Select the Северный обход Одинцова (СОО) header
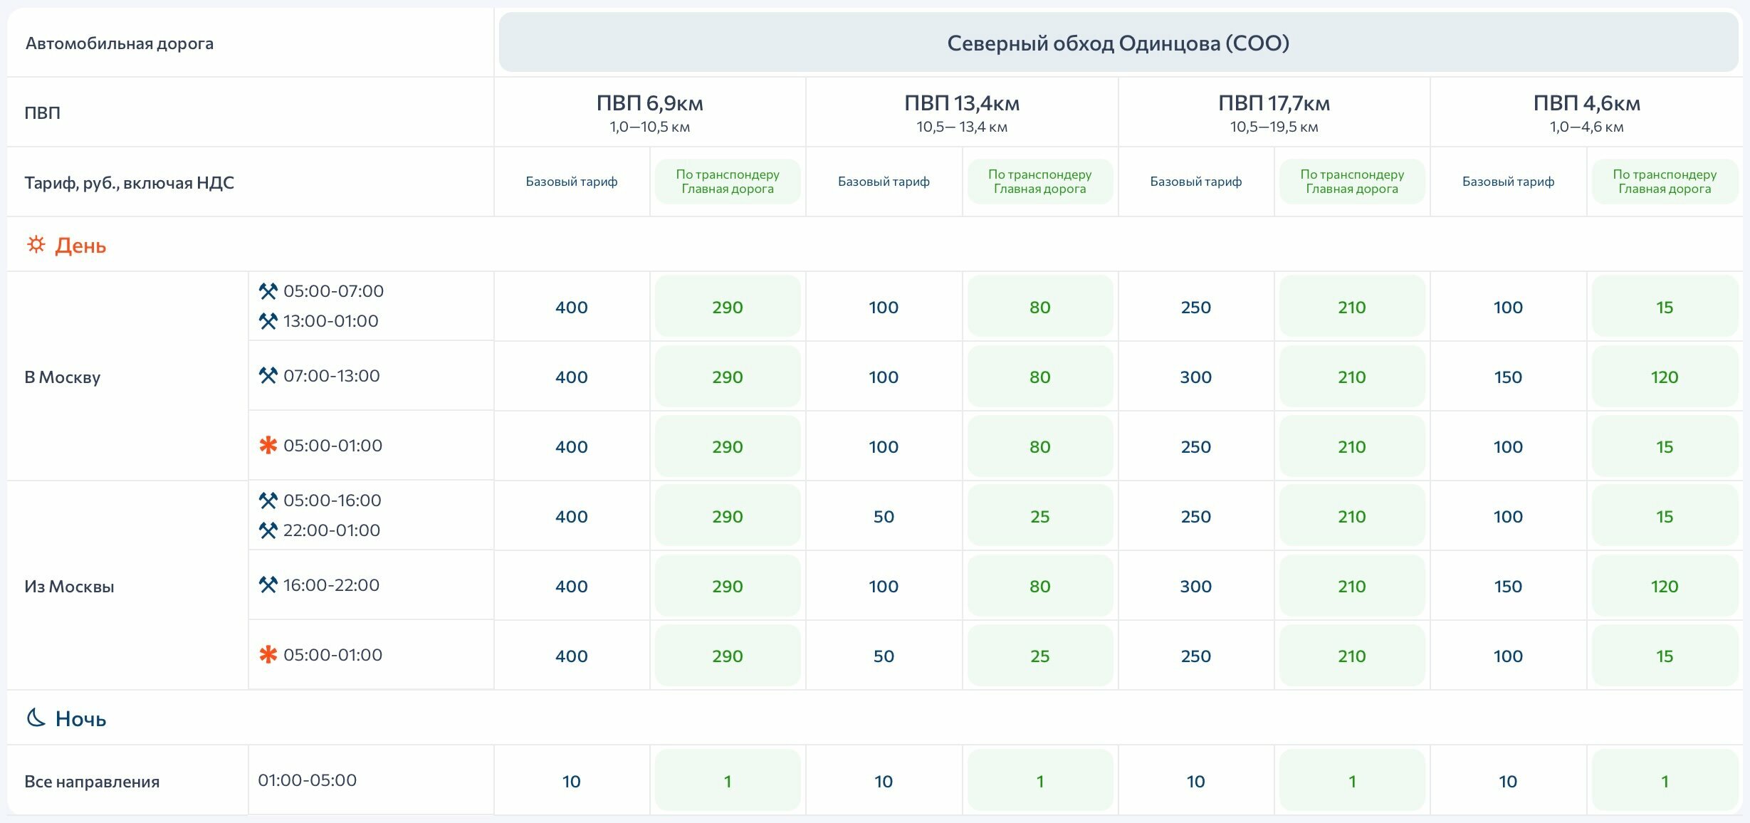The height and width of the screenshot is (823, 1750). click(1118, 43)
